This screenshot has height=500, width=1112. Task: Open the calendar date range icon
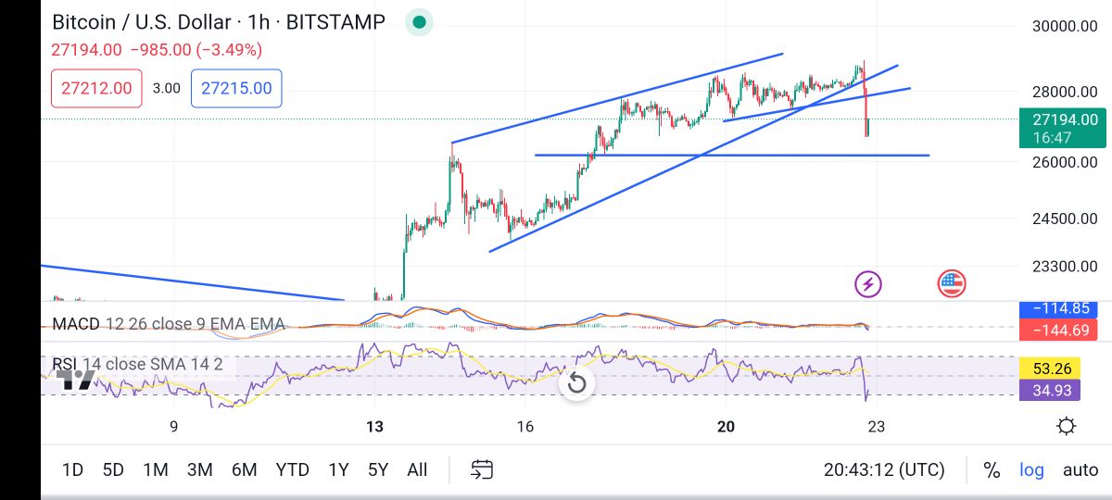click(481, 469)
